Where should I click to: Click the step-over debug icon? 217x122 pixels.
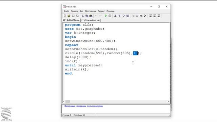[119, 16]
